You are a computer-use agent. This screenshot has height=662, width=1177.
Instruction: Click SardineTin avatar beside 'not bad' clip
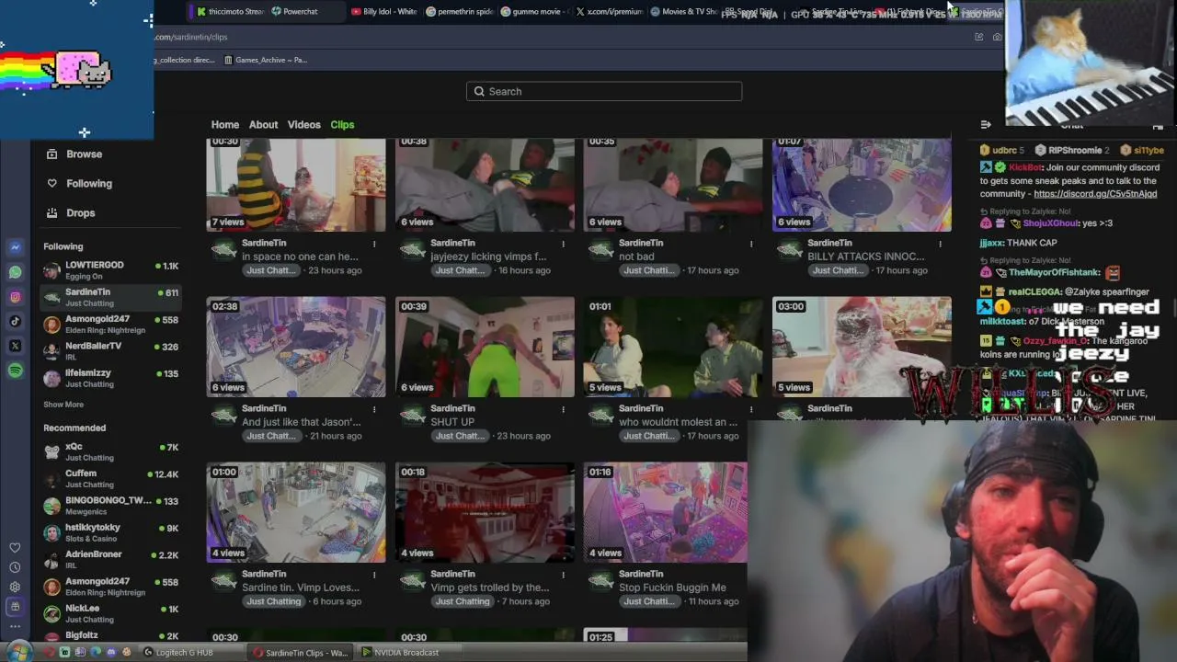(601, 250)
